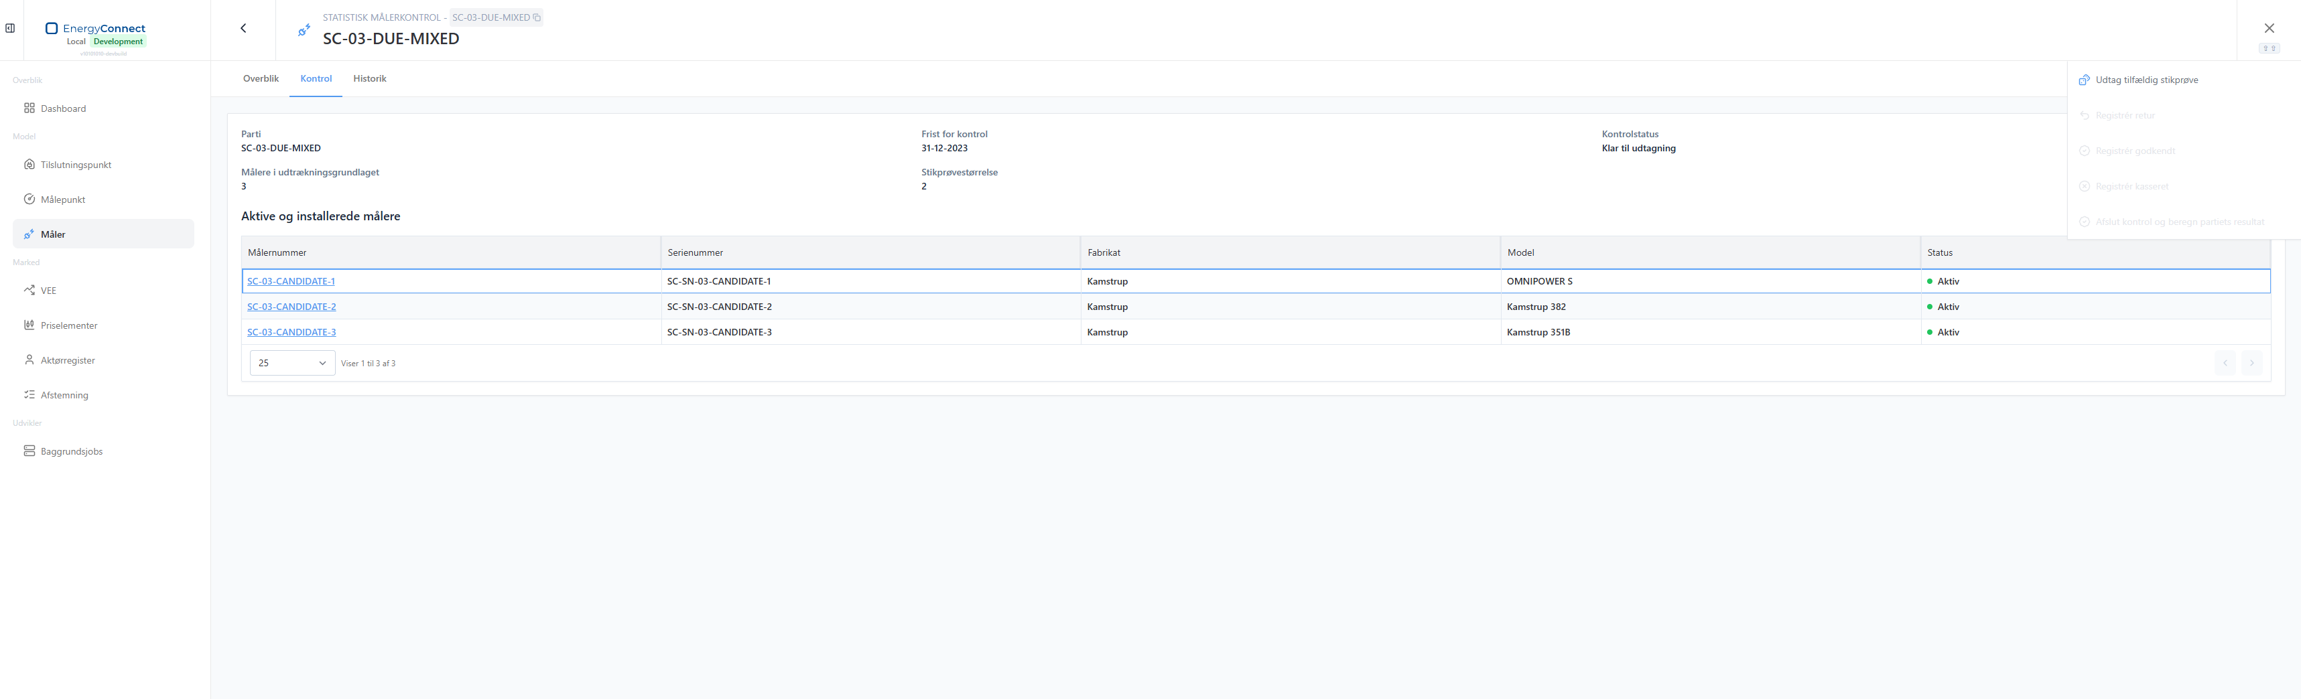
Task: Select Måler in the sidebar
Action: pyautogui.click(x=104, y=234)
